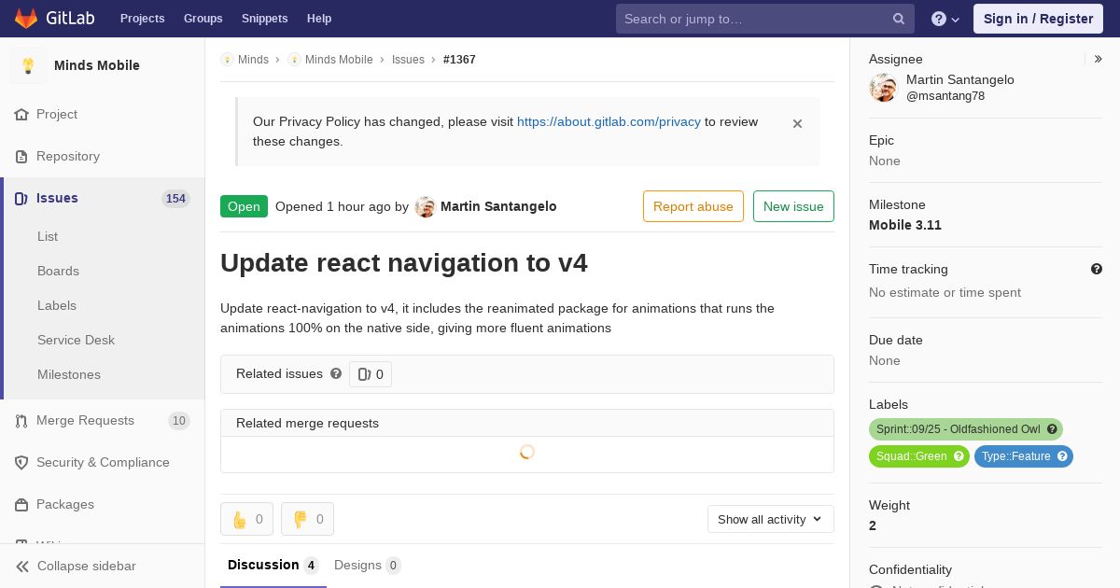The height and width of the screenshot is (588, 1120).
Task: Click help icon on Squad::Green label
Action: click(x=959, y=456)
